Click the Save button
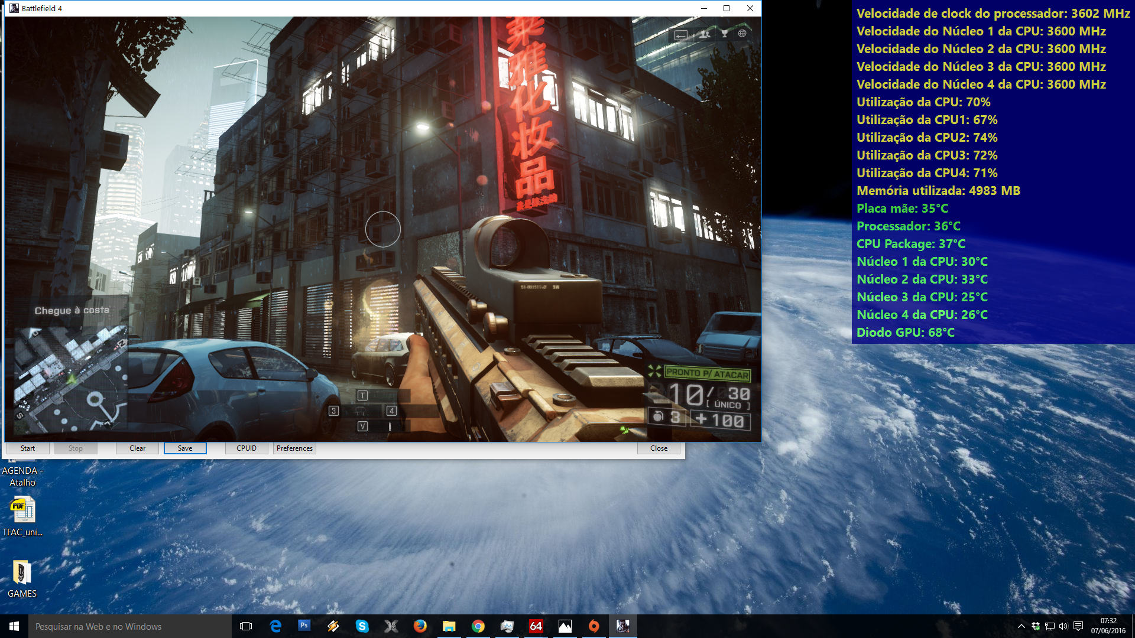This screenshot has width=1135, height=638. (185, 448)
